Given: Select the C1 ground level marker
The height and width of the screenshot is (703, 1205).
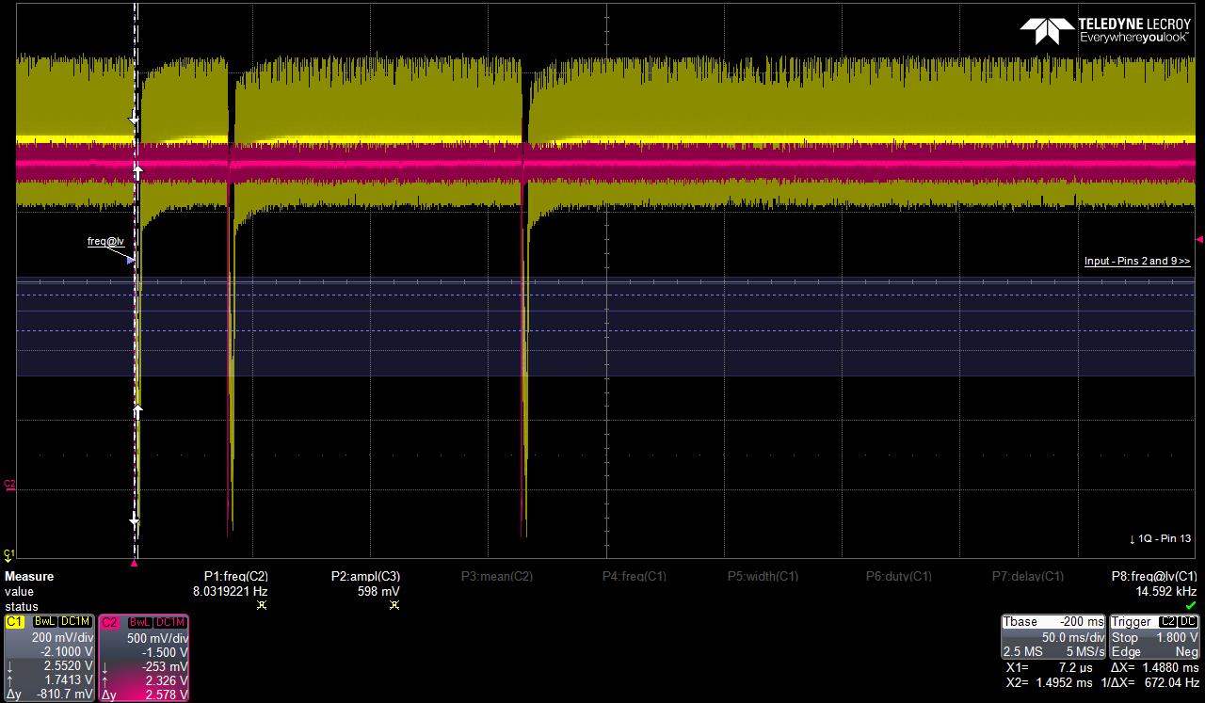Looking at the screenshot, I should pyautogui.click(x=9, y=554).
